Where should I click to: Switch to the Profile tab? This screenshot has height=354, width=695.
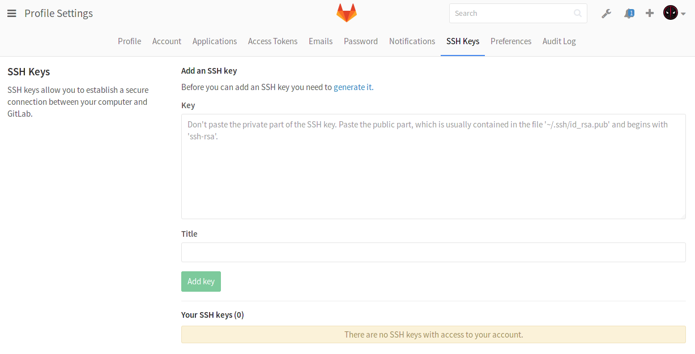(129, 41)
